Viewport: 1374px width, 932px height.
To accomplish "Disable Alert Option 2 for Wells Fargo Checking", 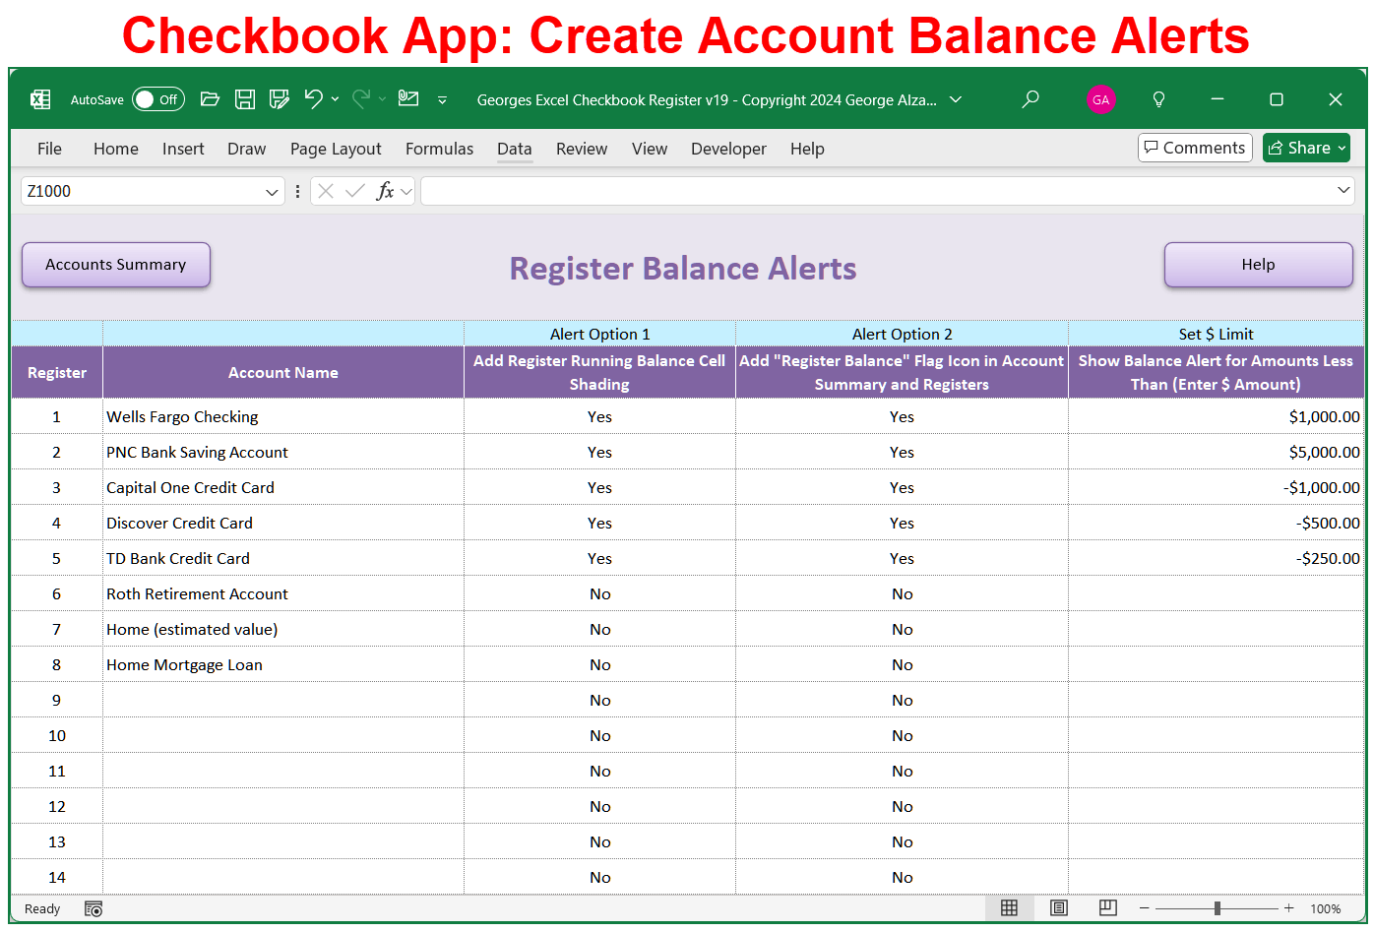I will [902, 416].
